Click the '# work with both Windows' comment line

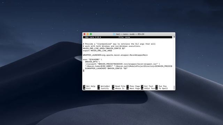pyautogui.click(x=112, y=46)
